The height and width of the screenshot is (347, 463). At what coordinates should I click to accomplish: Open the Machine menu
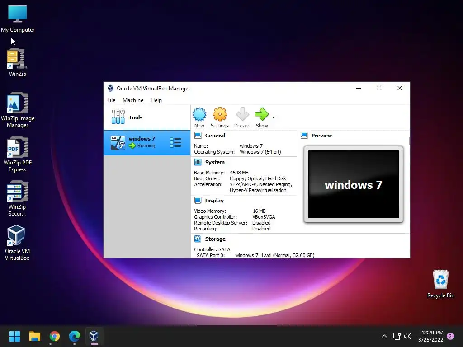[x=133, y=100]
